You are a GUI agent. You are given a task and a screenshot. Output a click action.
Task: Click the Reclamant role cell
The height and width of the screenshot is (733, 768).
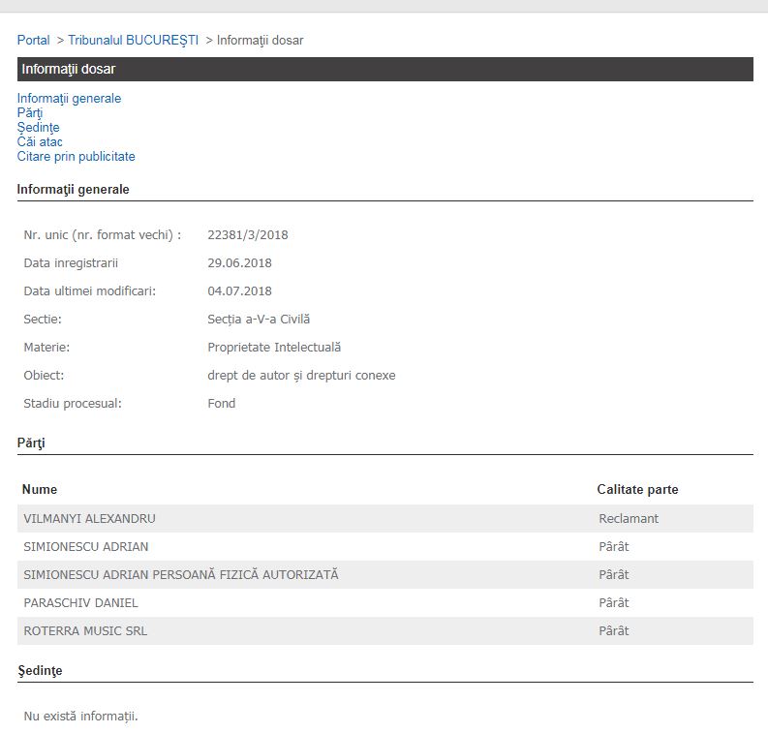click(629, 518)
